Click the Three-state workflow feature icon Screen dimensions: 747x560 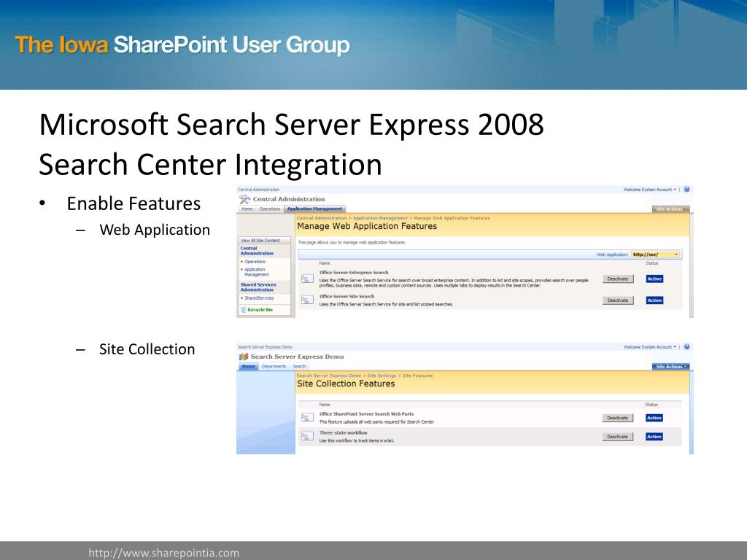pos(307,436)
